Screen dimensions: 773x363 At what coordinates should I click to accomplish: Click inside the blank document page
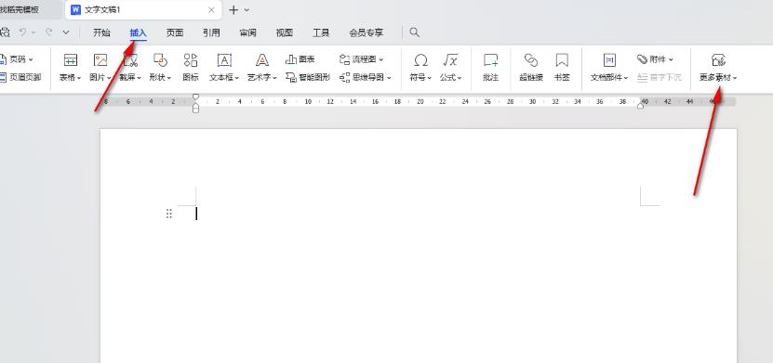click(x=418, y=246)
